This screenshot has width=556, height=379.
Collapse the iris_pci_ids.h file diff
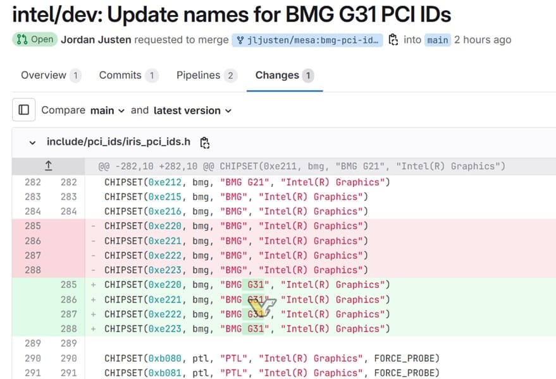[32, 143]
